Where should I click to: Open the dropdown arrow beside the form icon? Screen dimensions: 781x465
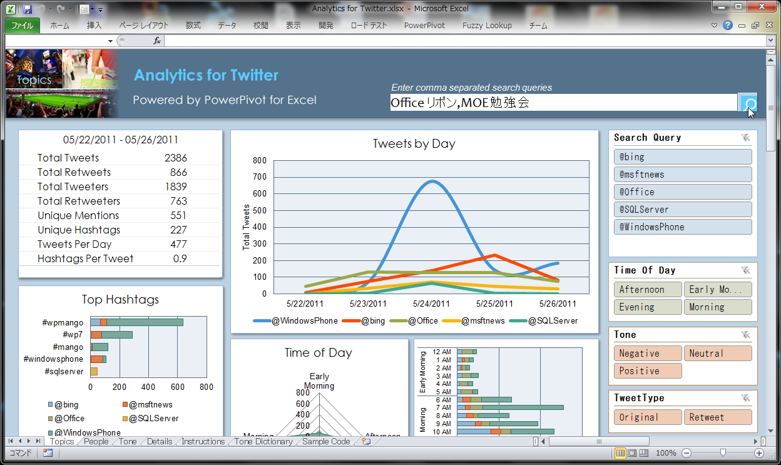93,9
